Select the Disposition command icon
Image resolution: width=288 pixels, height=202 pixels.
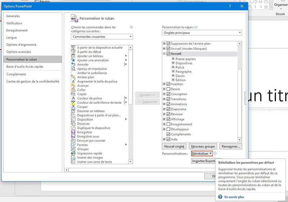click(x=73, y=119)
